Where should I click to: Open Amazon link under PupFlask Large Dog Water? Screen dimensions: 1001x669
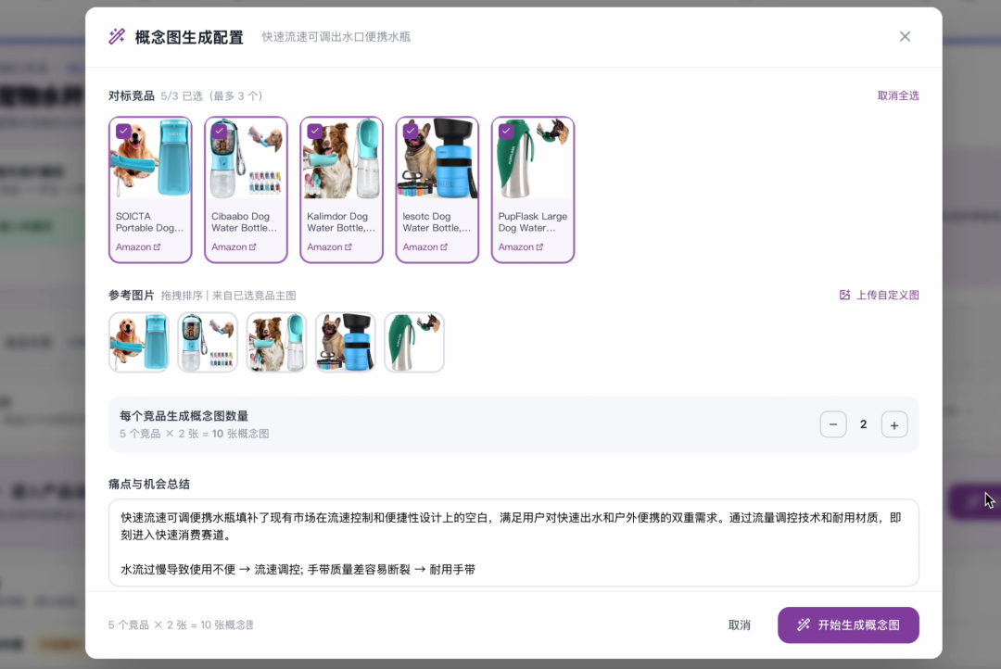pos(521,247)
